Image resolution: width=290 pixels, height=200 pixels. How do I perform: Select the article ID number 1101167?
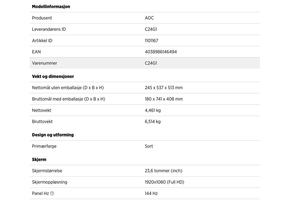point(151,41)
